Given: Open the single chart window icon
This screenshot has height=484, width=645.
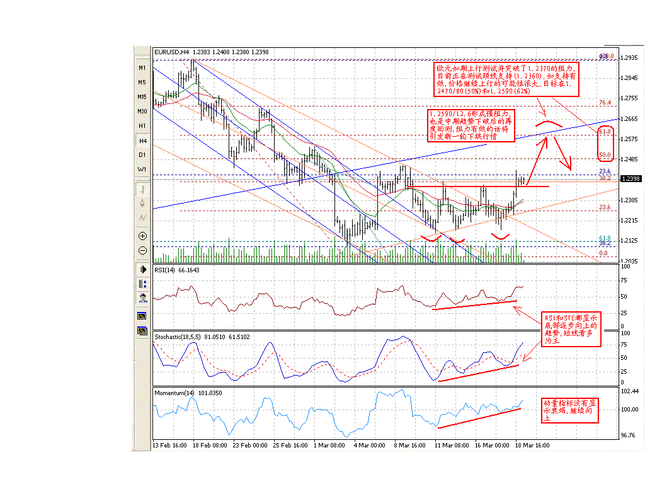Looking at the screenshot, I should pos(142,316).
